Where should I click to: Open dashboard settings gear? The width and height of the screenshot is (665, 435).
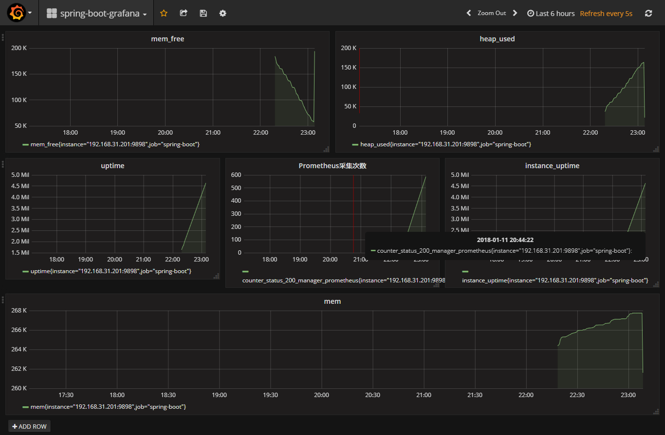[223, 14]
